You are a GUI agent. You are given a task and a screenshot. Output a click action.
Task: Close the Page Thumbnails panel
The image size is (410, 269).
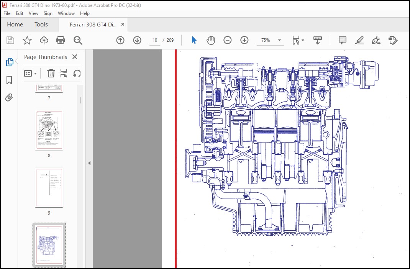coord(75,57)
